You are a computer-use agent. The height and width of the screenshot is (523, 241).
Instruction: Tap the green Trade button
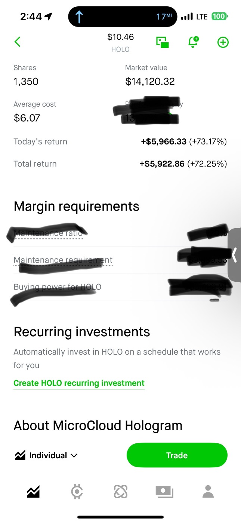click(x=177, y=455)
